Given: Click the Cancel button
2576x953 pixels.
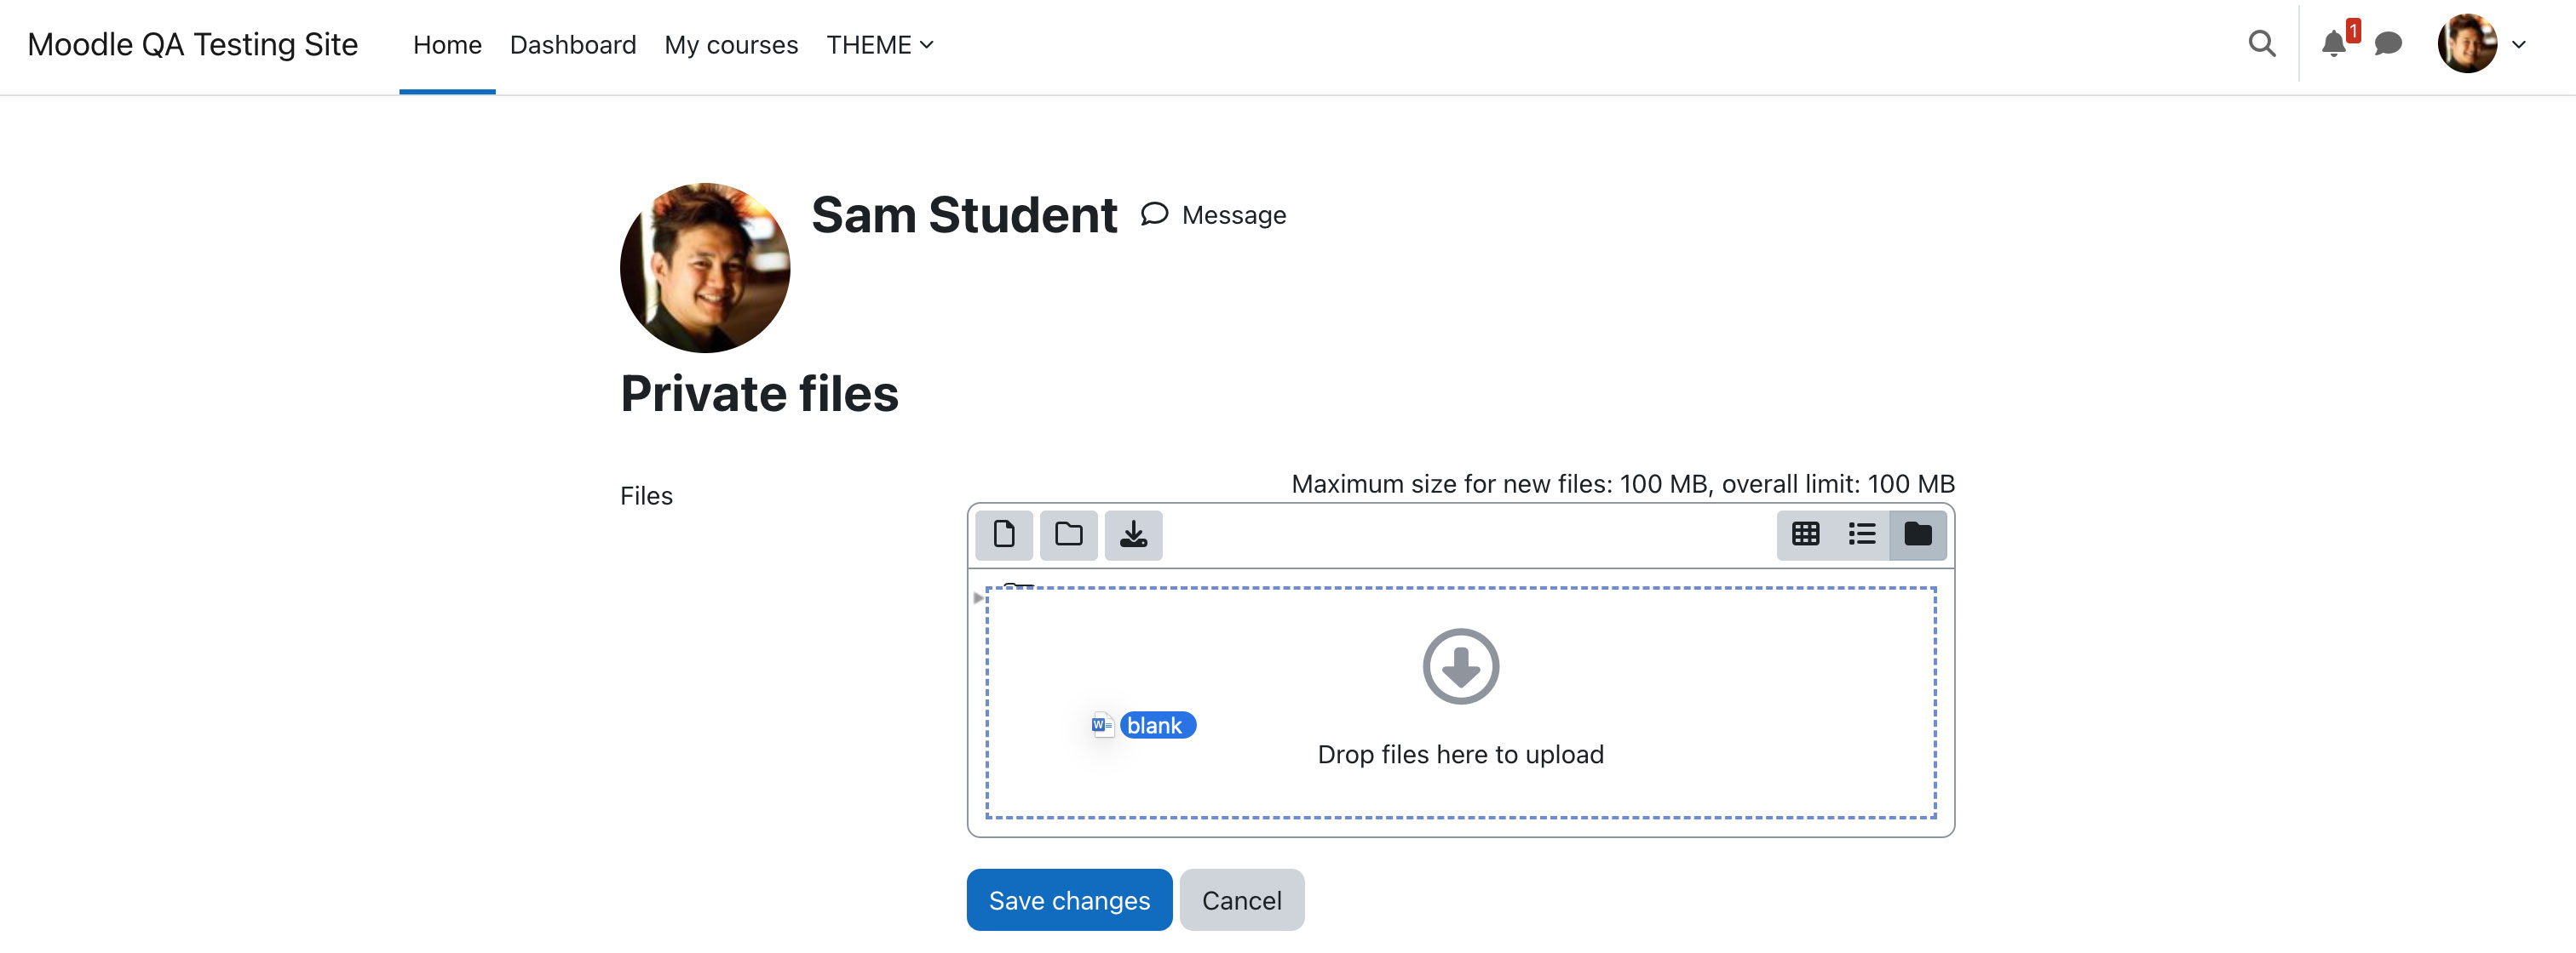Looking at the screenshot, I should pos(1241,899).
